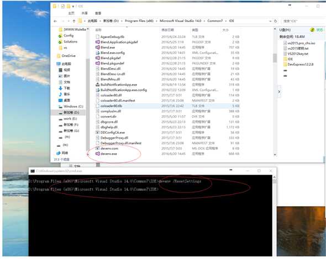The image size is (326, 259).
Task: Sort by the name column header
Action: (98, 30)
